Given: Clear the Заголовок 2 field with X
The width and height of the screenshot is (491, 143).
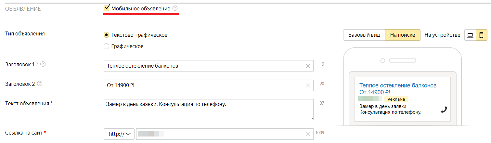Looking at the screenshot, I should click(x=308, y=85).
